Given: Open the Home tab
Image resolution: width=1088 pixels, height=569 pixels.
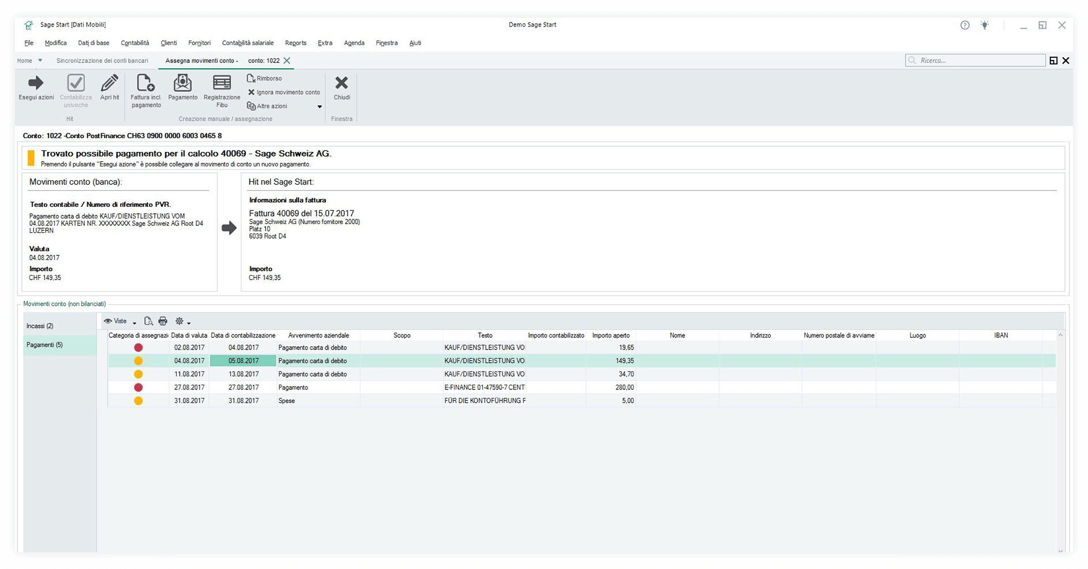Looking at the screenshot, I should 24,61.
